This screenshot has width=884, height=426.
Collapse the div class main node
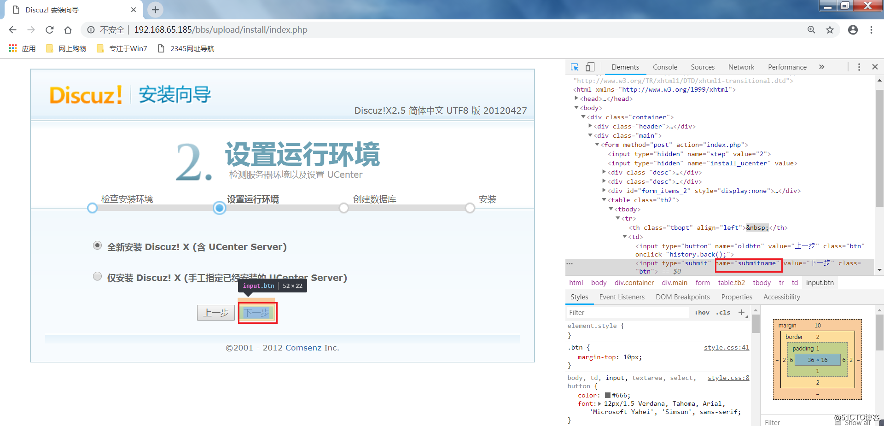click(x=590, y=135)
